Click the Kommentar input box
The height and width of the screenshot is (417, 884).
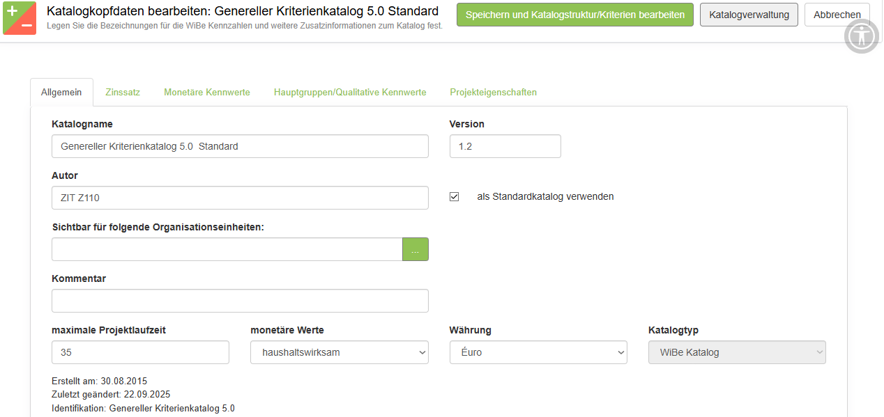[240, 301]
